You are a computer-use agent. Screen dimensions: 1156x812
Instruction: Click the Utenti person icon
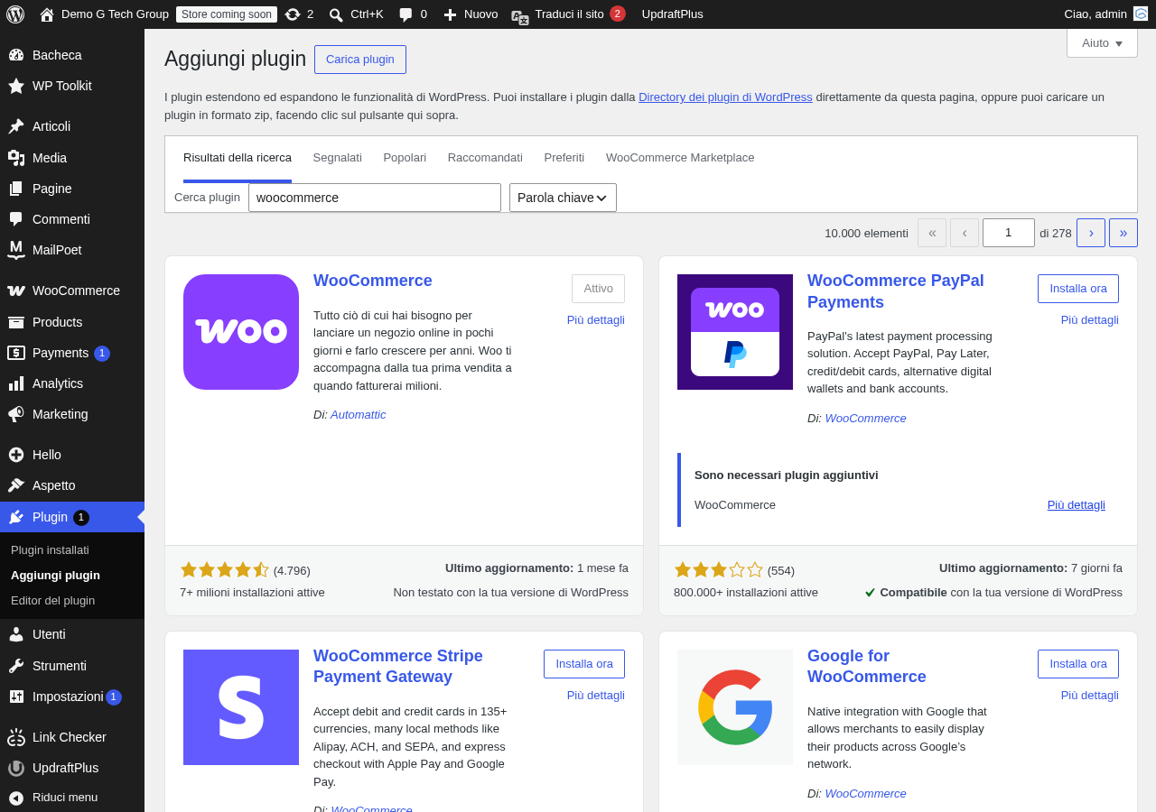click(16, 634)
